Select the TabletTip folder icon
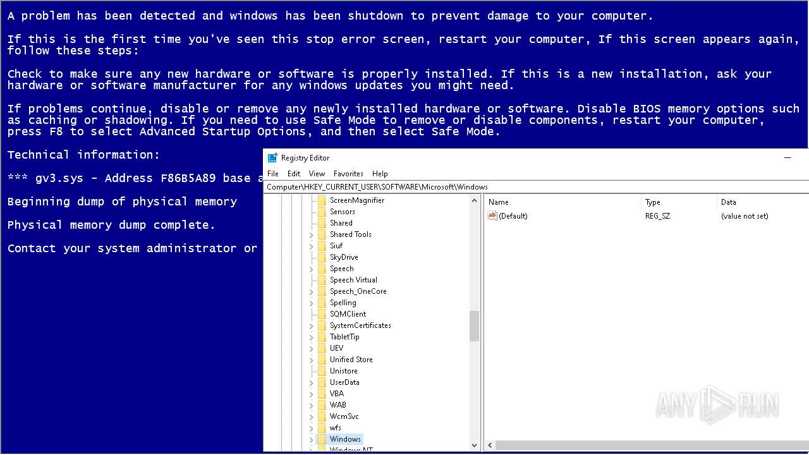This screenshot has width=809, height=455. click(x=322, y=337)
